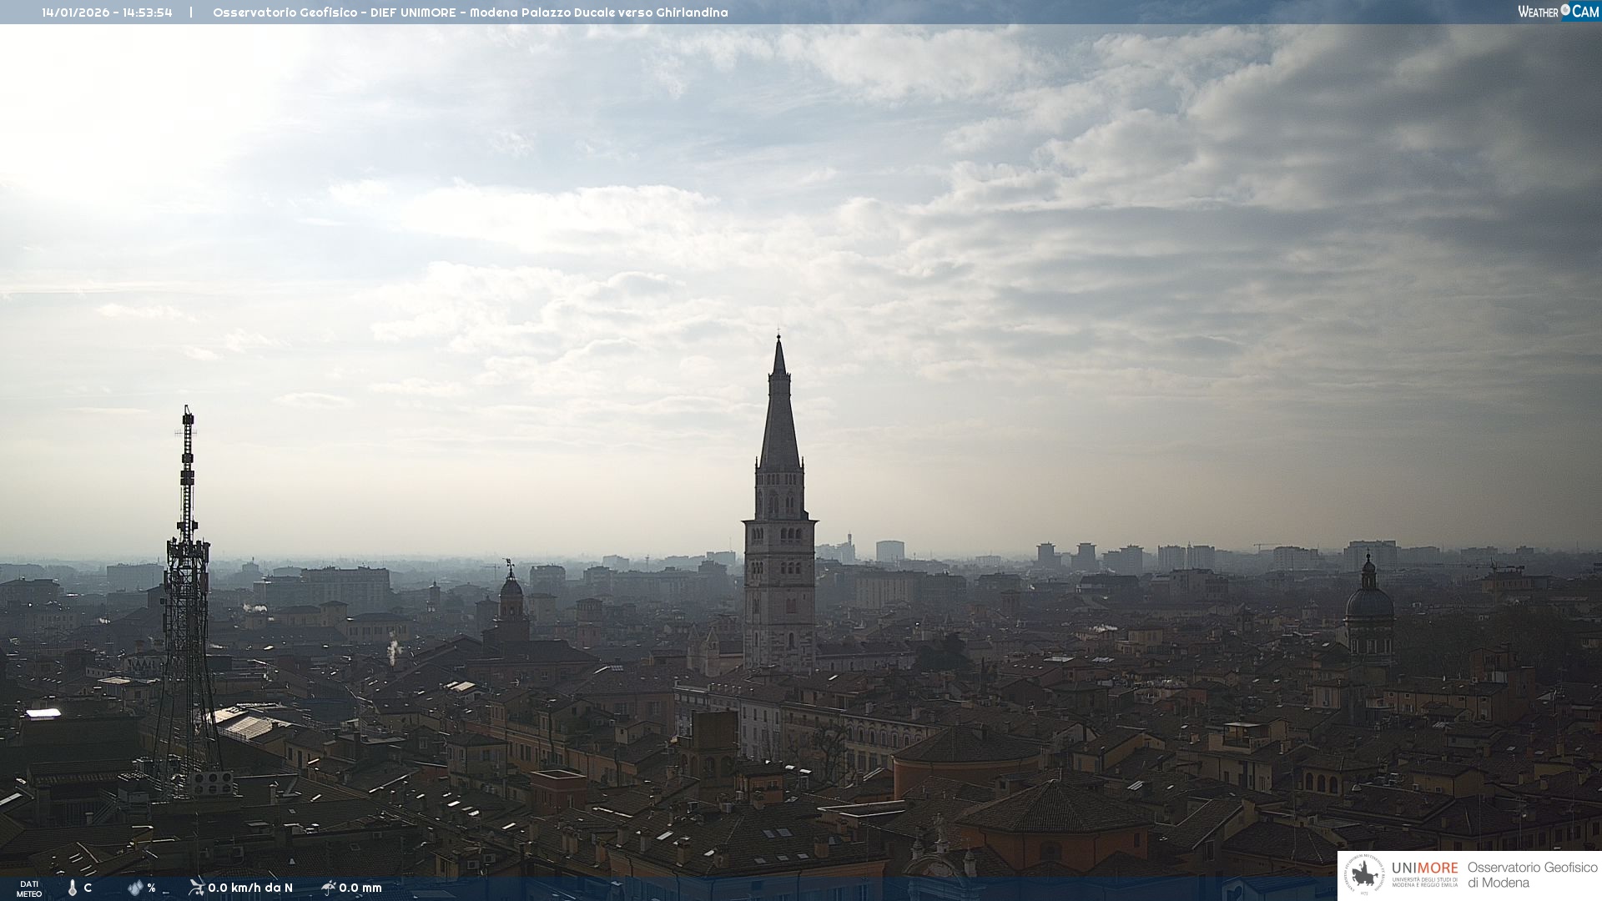Screen dimensions: 1602x901
Task: Click the rain umbrella icon
Action: click(328, 887)
